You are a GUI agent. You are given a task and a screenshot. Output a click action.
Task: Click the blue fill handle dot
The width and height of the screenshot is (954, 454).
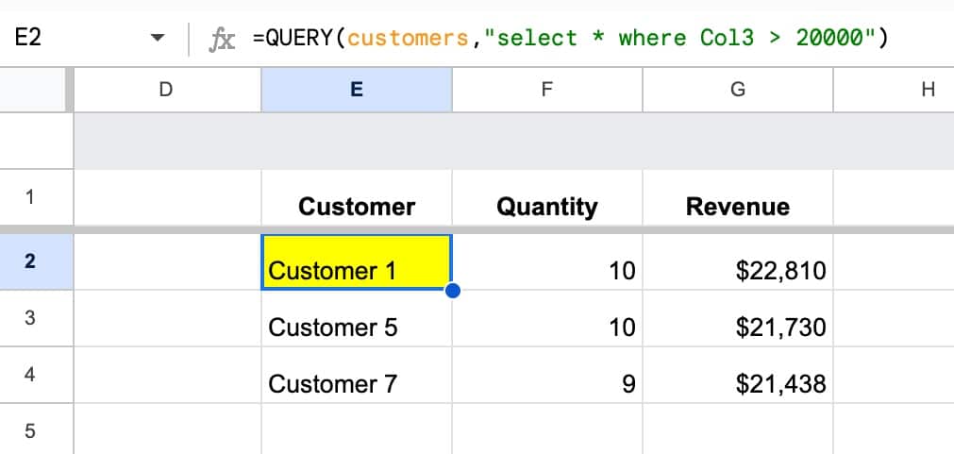click(x=452, y=291)
